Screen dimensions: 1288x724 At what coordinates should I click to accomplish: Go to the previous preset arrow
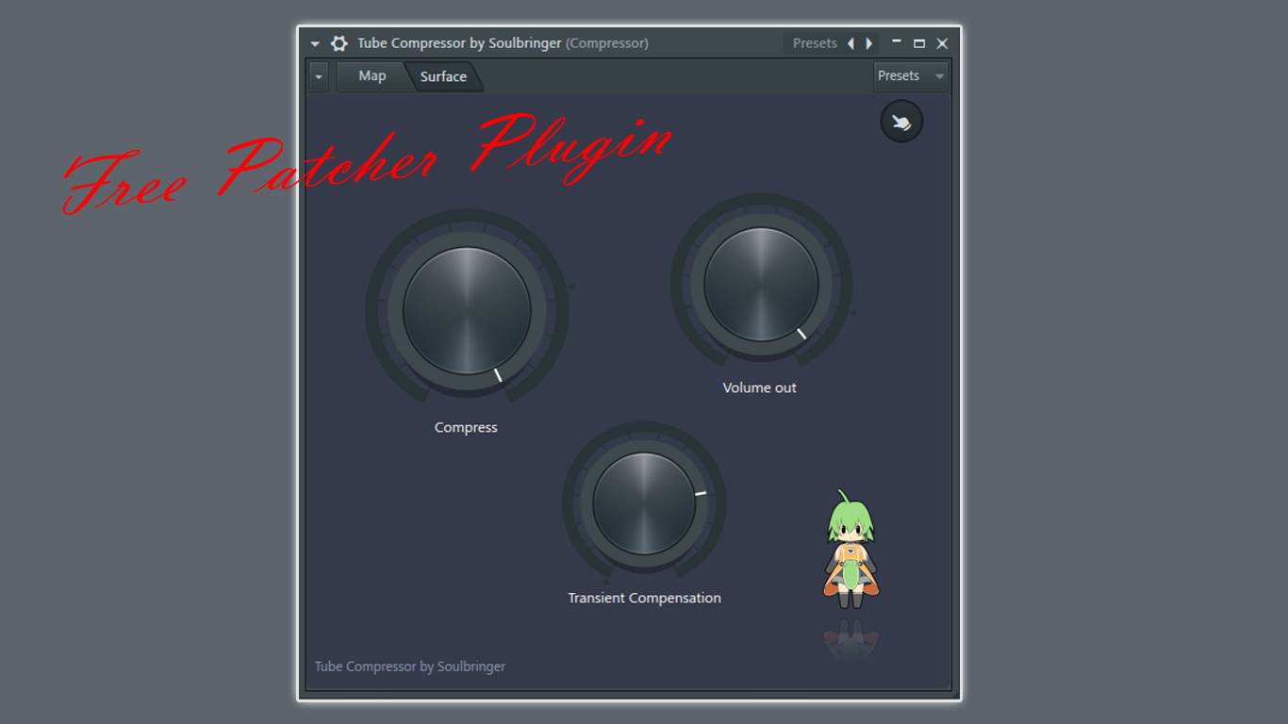(x=850, y=43)
